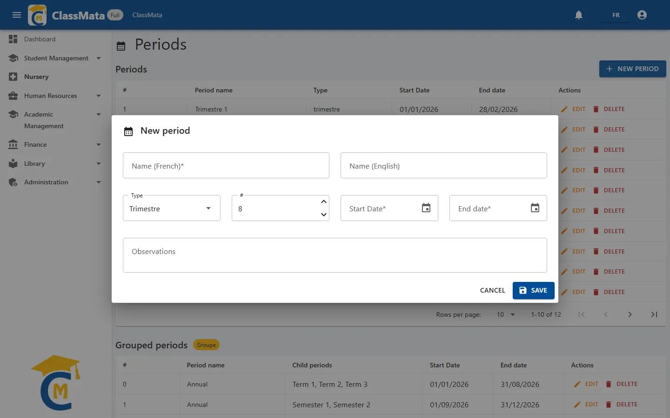The height and width of the screenshot is (418, 670).
Task: Go to the next page of periods
Action: (x=630, y=314)
